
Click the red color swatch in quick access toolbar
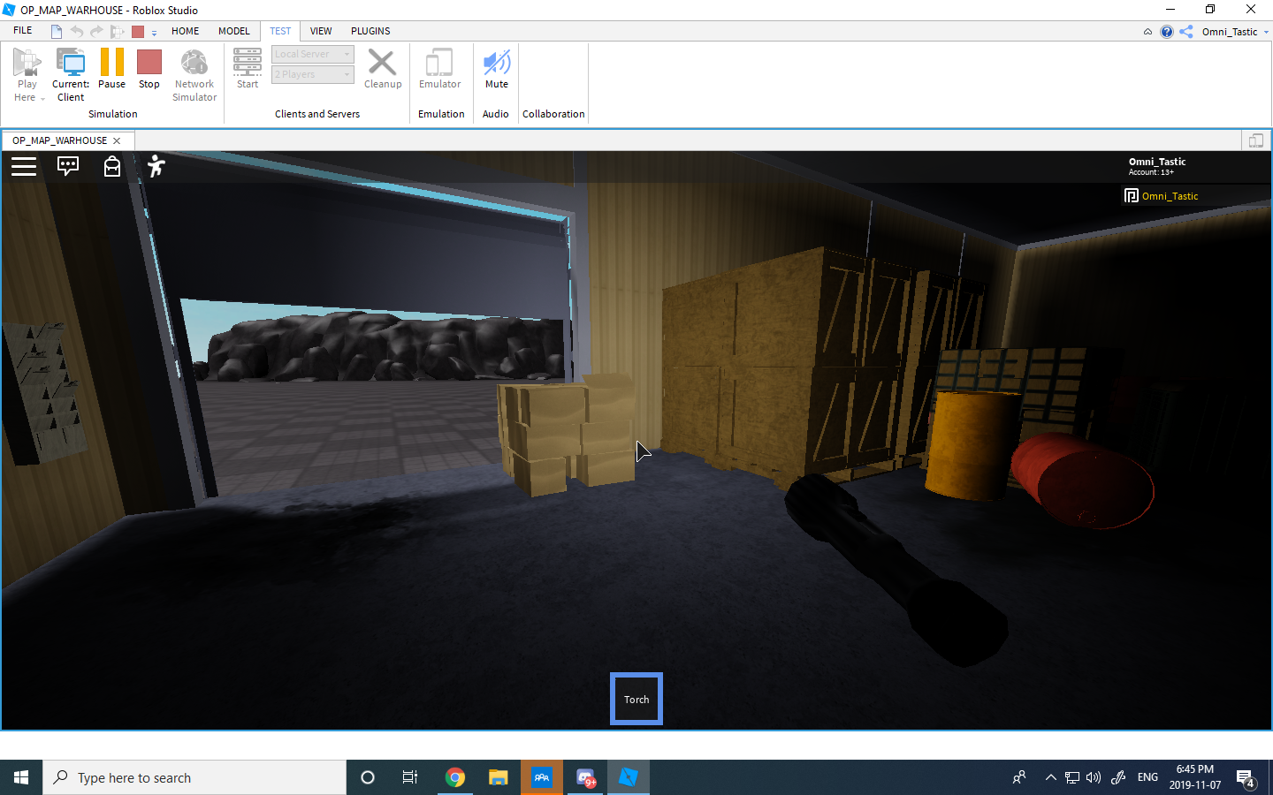tap(137, 30)
